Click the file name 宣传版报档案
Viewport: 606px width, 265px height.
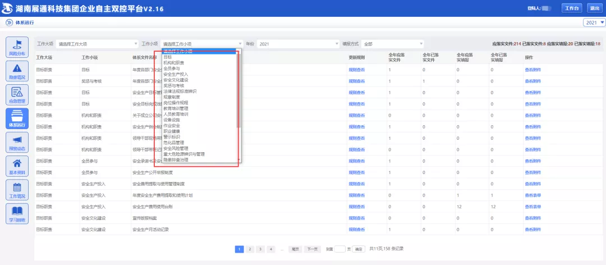(145, 218)
